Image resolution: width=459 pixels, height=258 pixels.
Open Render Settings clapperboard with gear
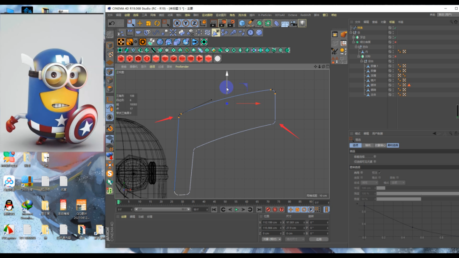(231, 23)
